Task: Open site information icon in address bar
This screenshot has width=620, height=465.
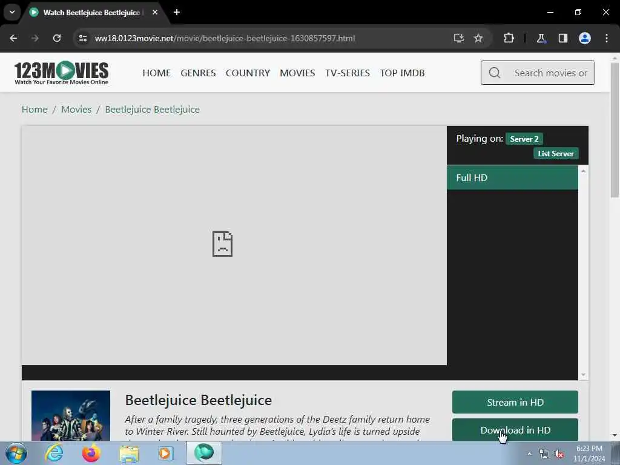Action: point(82,38)
